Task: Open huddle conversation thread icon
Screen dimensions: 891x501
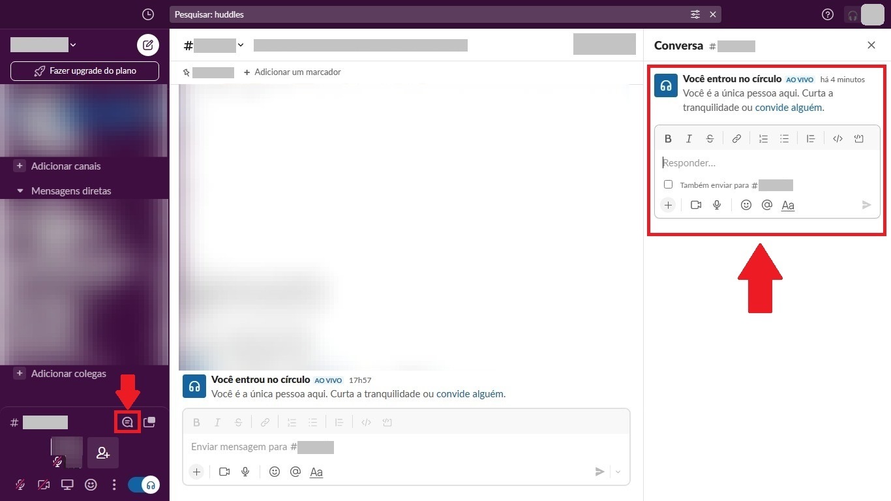Action: pos(127,422)
